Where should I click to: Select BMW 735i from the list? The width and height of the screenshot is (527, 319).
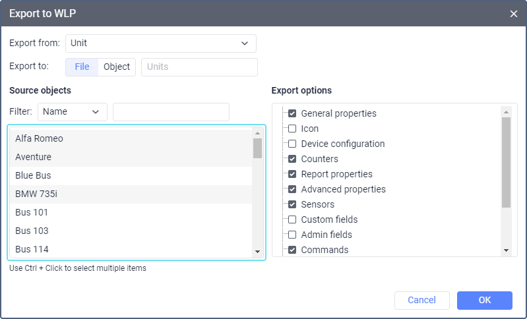coord(131,194)
